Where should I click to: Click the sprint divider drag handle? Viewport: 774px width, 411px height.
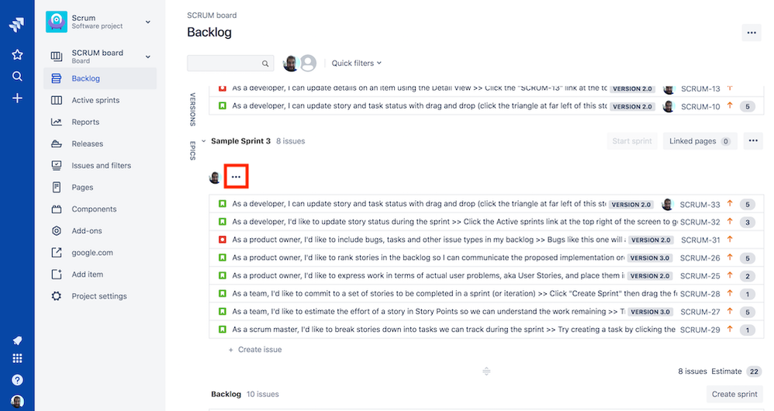[486, 371]
